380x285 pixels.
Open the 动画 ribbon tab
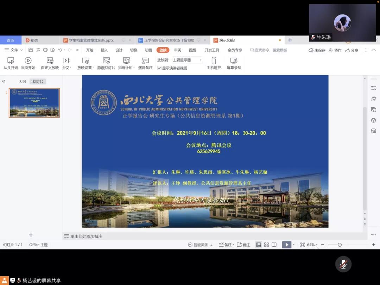tap(148, 50)
